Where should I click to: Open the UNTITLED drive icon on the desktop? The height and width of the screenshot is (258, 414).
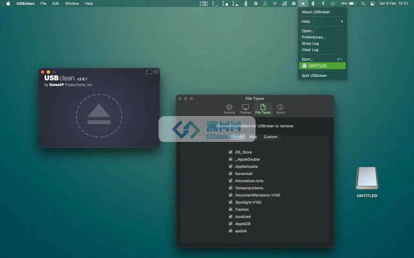tap(367, 178)
